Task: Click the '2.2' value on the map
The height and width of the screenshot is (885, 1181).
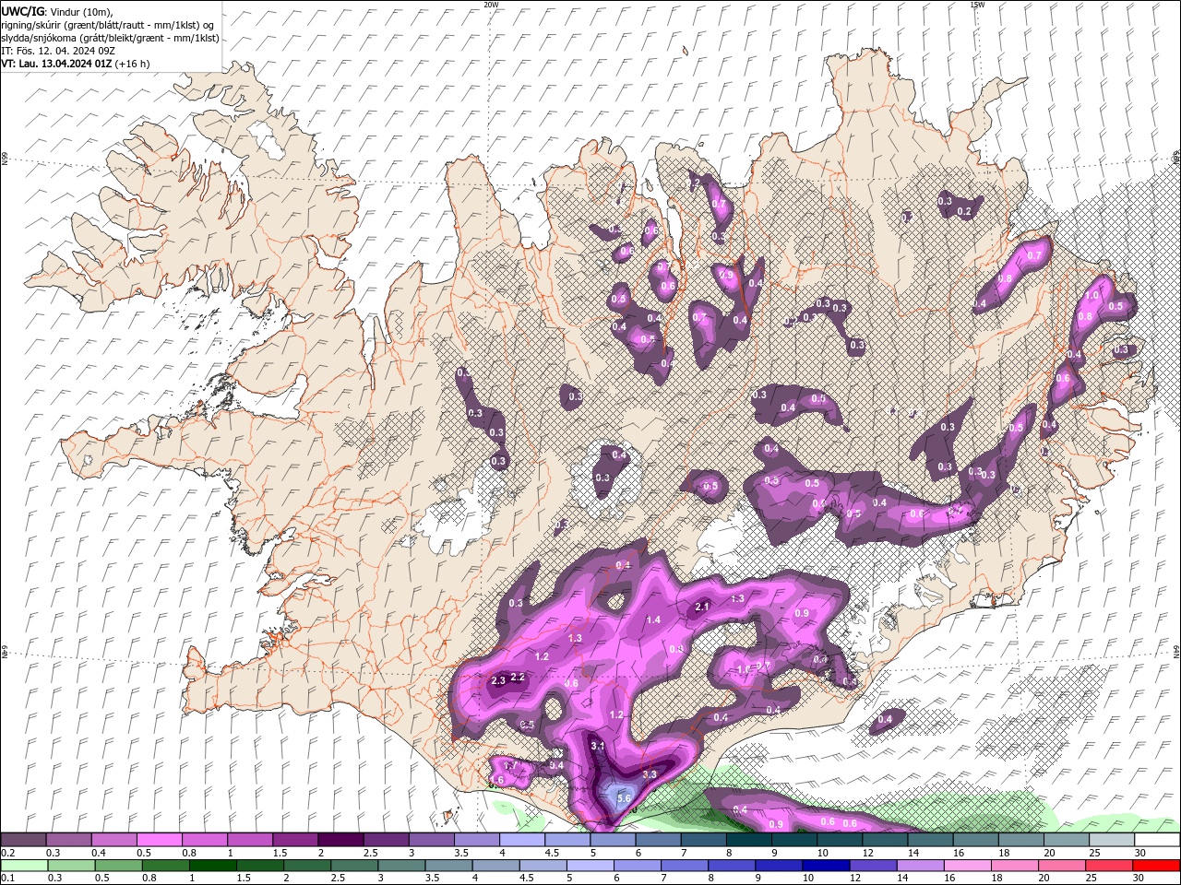Action: [x=518, y=677]
